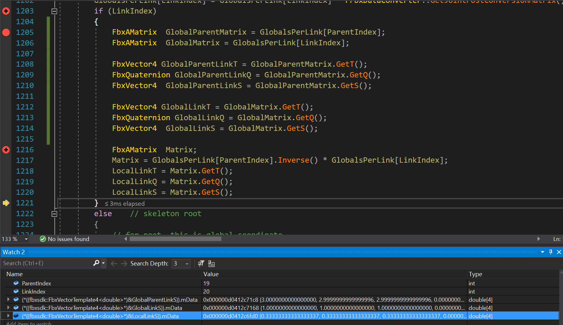Click the value cell of the GlobalLinkS row

334,308
